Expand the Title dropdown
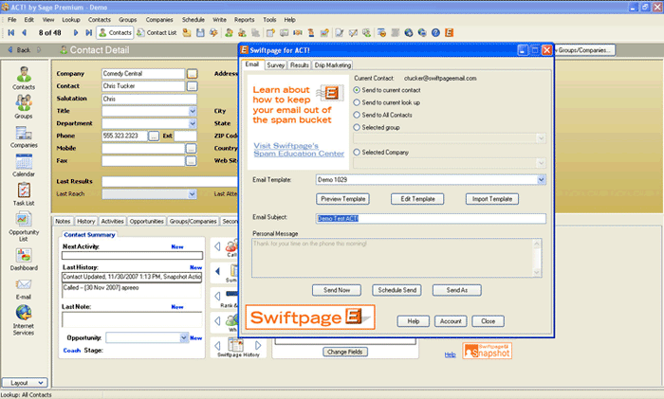Screen dimensions: 664x399 point(193,111)
